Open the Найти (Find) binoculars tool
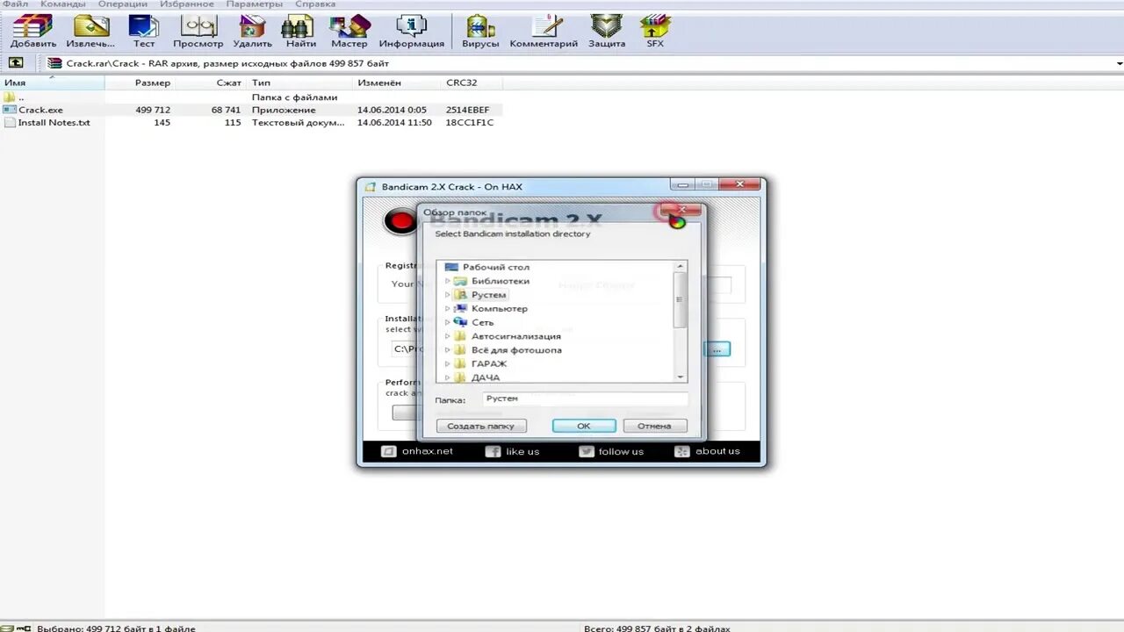This screenshot has width=1124, height=632. coord(300,32)
